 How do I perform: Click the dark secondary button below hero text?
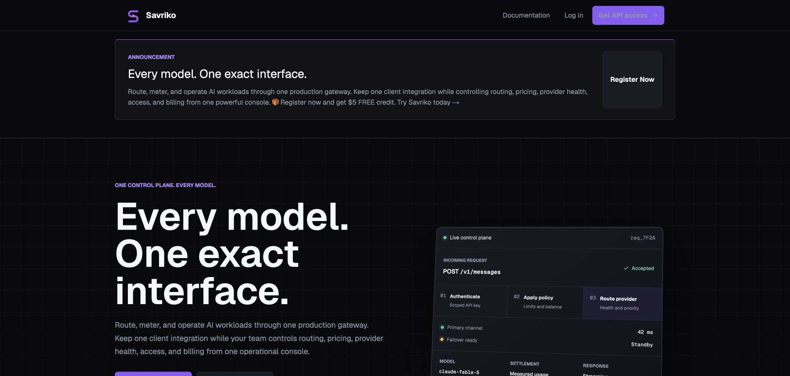pyautogui.click(x=235, y=374)
